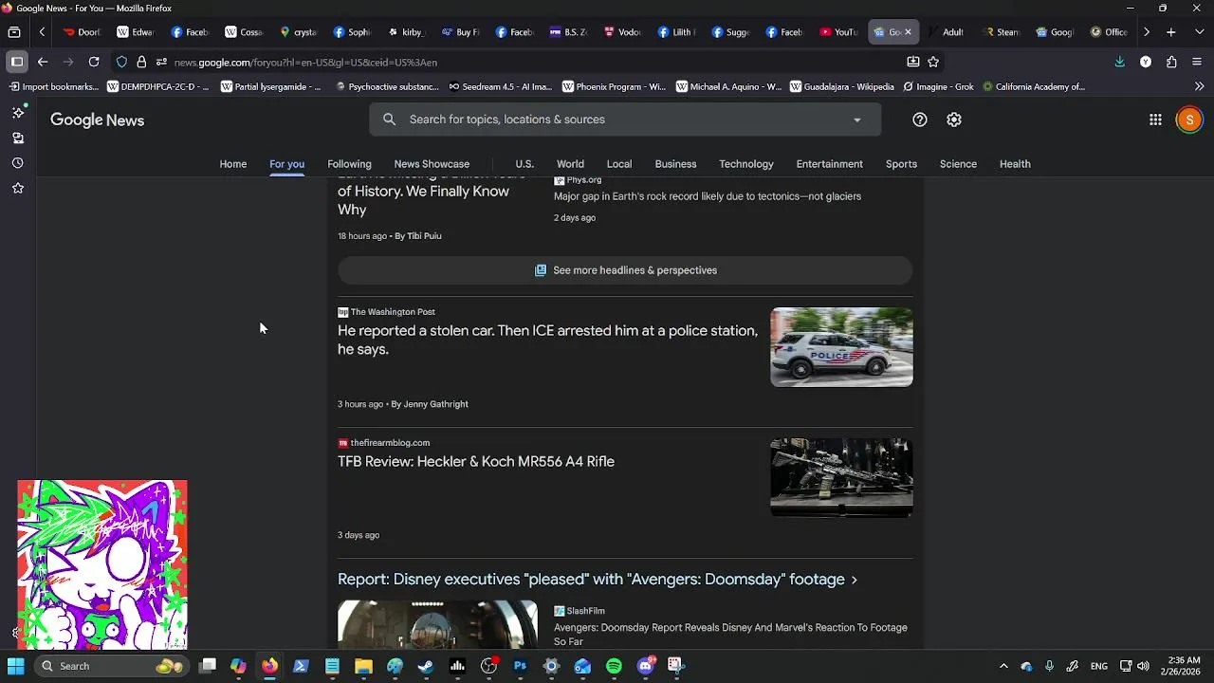Switch to the Technology section
The height and width of the screenshot is (683, 1214).
(746, 164)
